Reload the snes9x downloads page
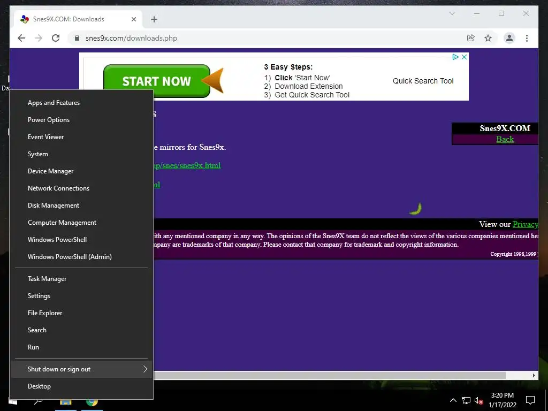The width and height of the screenshot is (548, 411). (x=56, y=38)
